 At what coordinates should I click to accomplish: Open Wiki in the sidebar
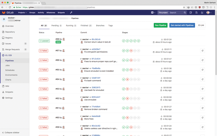(x=7, y=86)
